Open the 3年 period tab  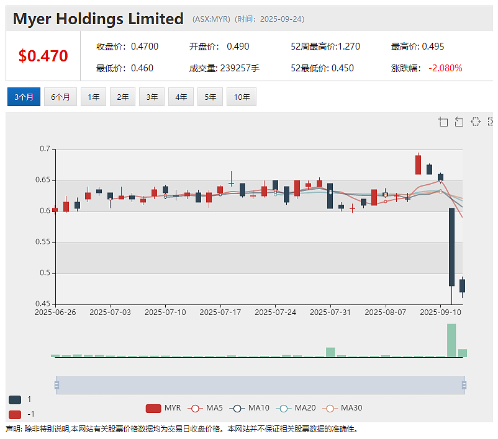(x=152, y=97)
